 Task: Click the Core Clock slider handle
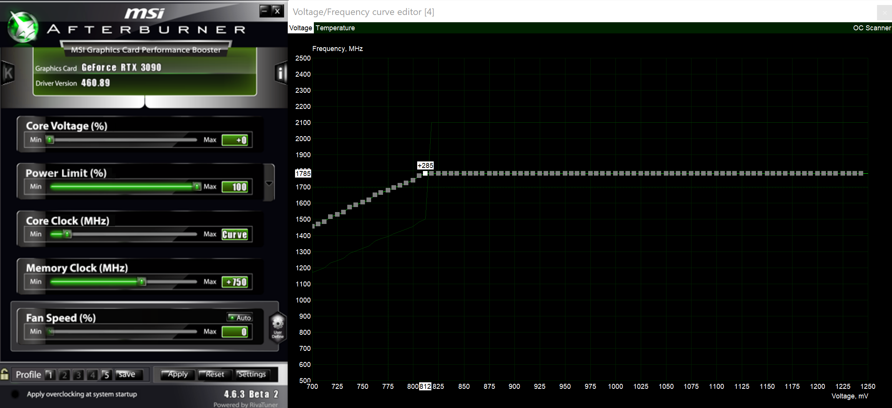point(68,234)
